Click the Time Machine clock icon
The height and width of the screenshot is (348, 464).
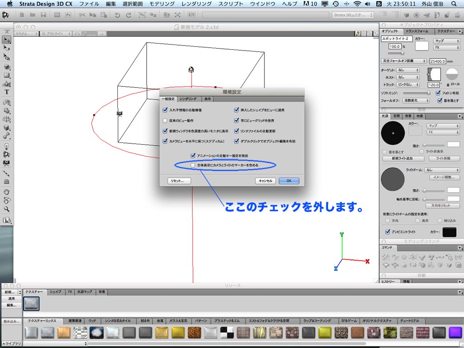coord(335,4)
